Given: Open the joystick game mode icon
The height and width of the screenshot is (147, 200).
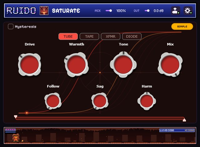Looking at the screenshot, I should click(176, 11).
